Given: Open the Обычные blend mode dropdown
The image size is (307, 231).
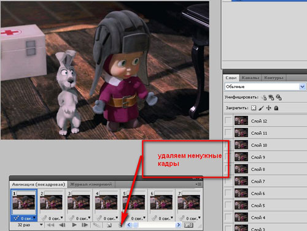Looking at the screenshot, I should (x=265, y=86).
